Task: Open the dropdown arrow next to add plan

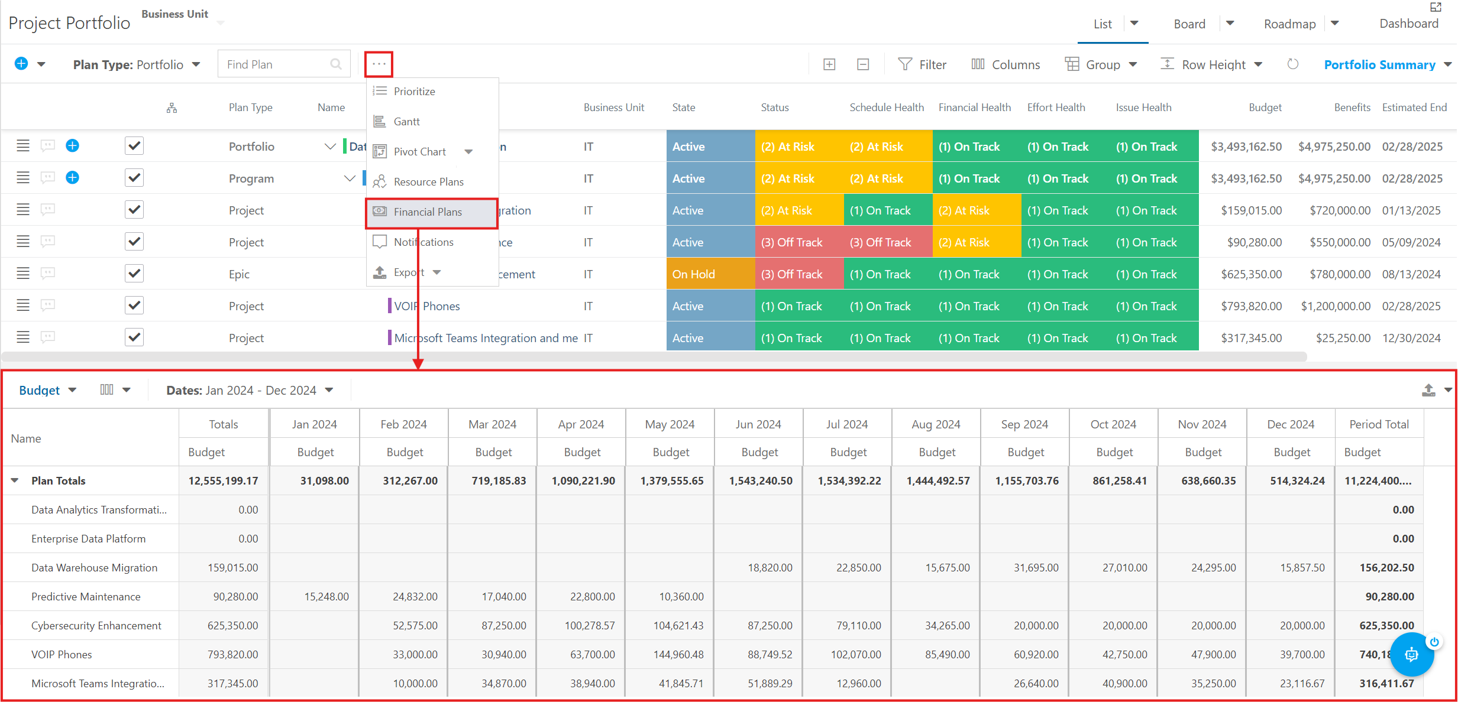Action: click(41, 64)
